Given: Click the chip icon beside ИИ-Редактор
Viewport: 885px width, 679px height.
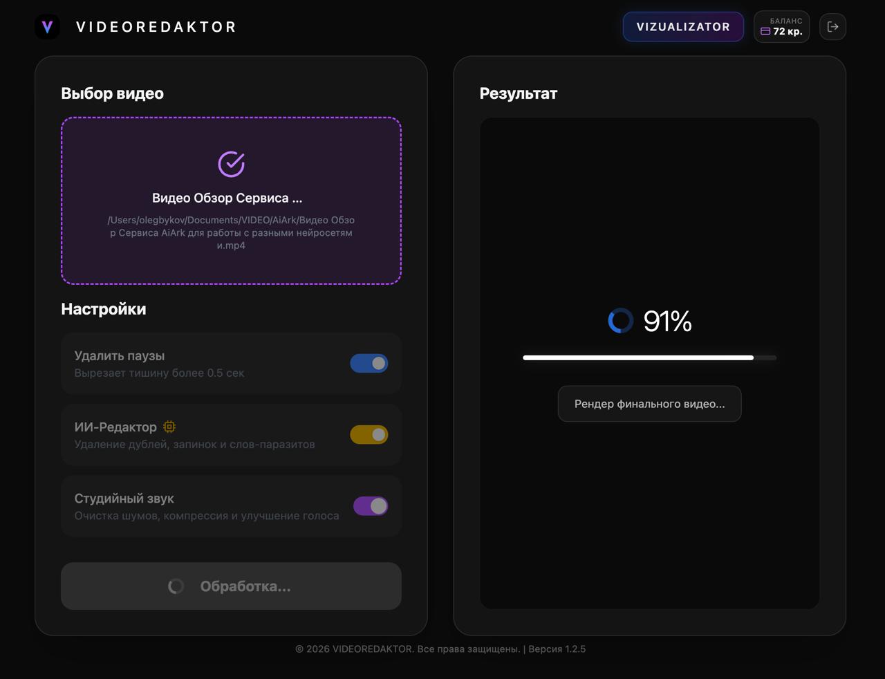Looking at the screenshot, I should (169, 427).
